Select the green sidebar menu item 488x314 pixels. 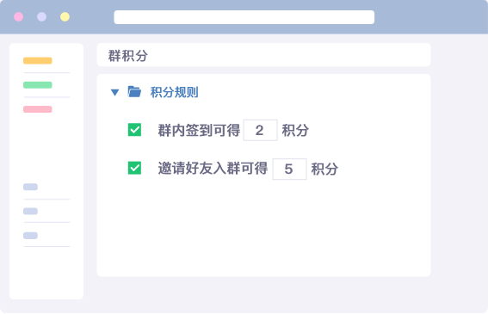(x=38, y=85)
